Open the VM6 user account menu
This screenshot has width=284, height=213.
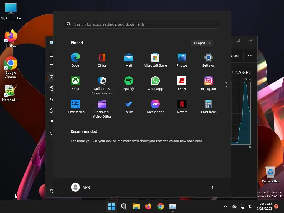(x=81, y=187)
